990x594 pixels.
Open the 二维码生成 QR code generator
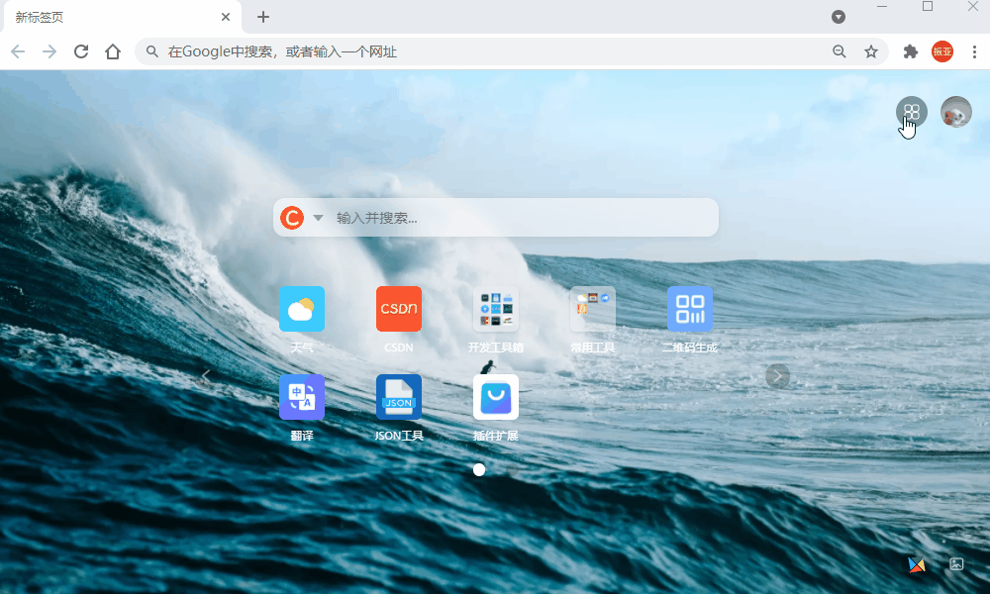tap(690, 309)
